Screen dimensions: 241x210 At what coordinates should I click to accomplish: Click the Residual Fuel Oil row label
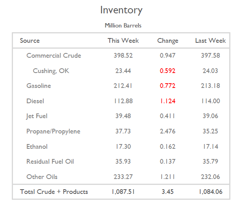tap(50, 161)
